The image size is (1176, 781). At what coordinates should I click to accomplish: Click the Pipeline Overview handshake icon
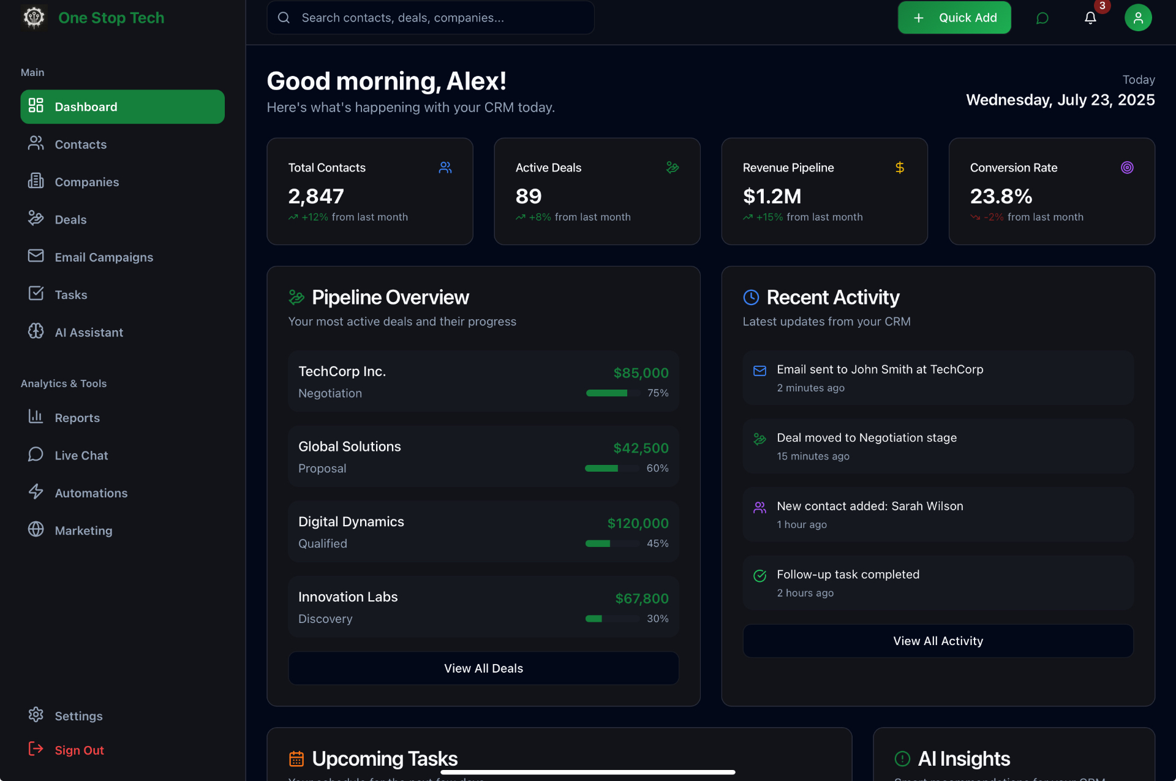296,298
